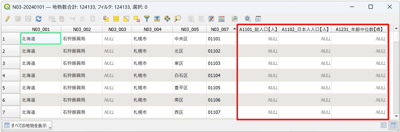Reload the attribute table

click(38, 19)
